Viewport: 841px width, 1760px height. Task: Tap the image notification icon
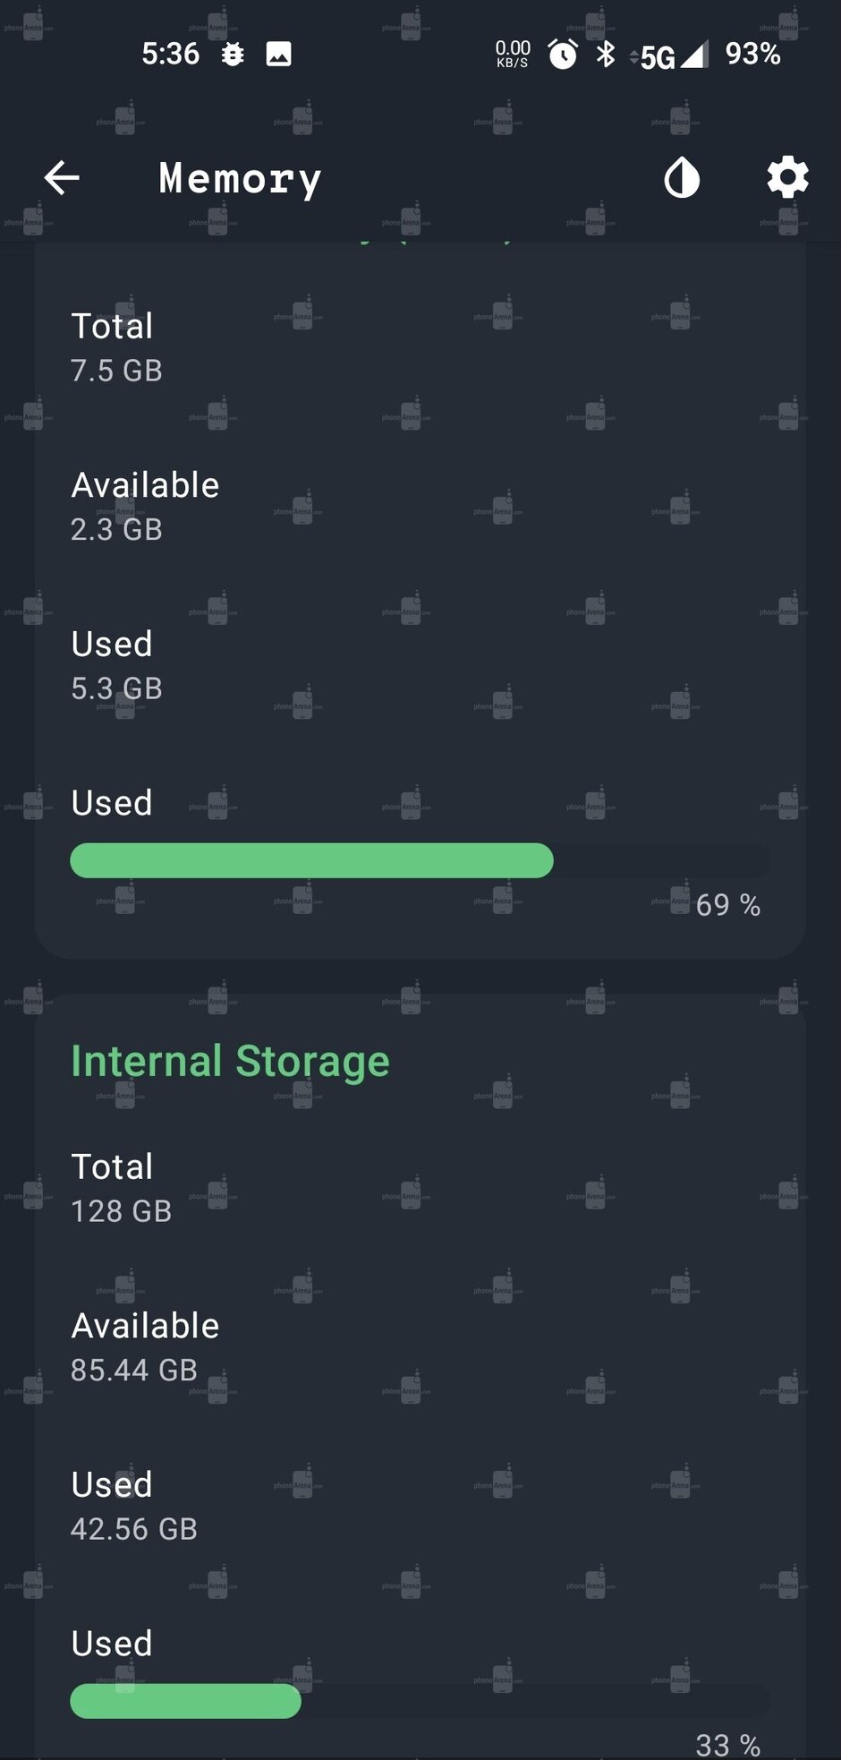pos(279,55)
